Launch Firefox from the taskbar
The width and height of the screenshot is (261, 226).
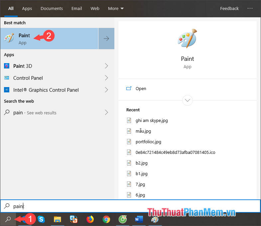coord(90,219)
